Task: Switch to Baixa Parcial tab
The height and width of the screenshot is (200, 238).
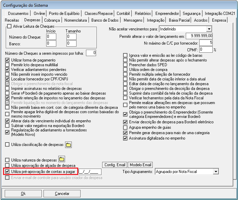Action: coord(179,20)
